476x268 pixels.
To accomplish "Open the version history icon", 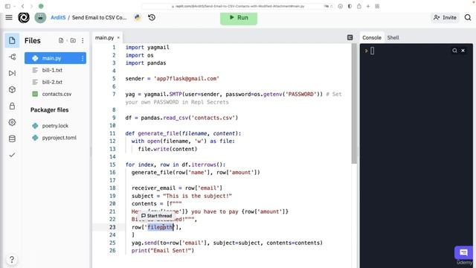I will coord(152,18).
